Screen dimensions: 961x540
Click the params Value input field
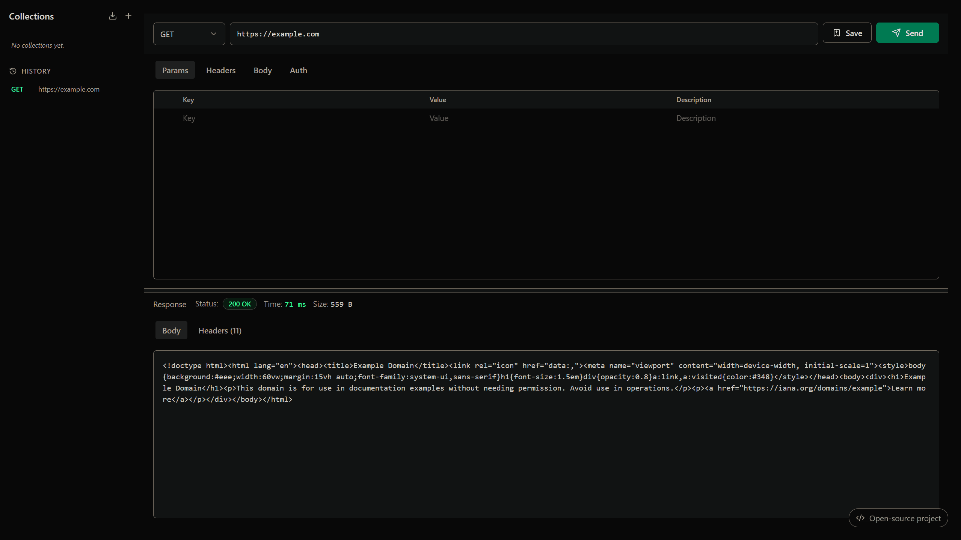[548, 118]
